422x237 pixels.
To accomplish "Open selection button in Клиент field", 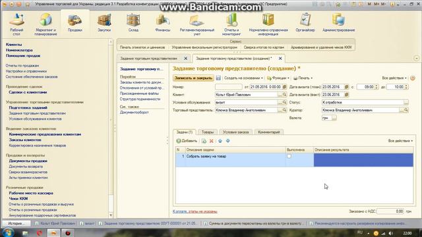I will pyautogui.click(x=280, y=95).
